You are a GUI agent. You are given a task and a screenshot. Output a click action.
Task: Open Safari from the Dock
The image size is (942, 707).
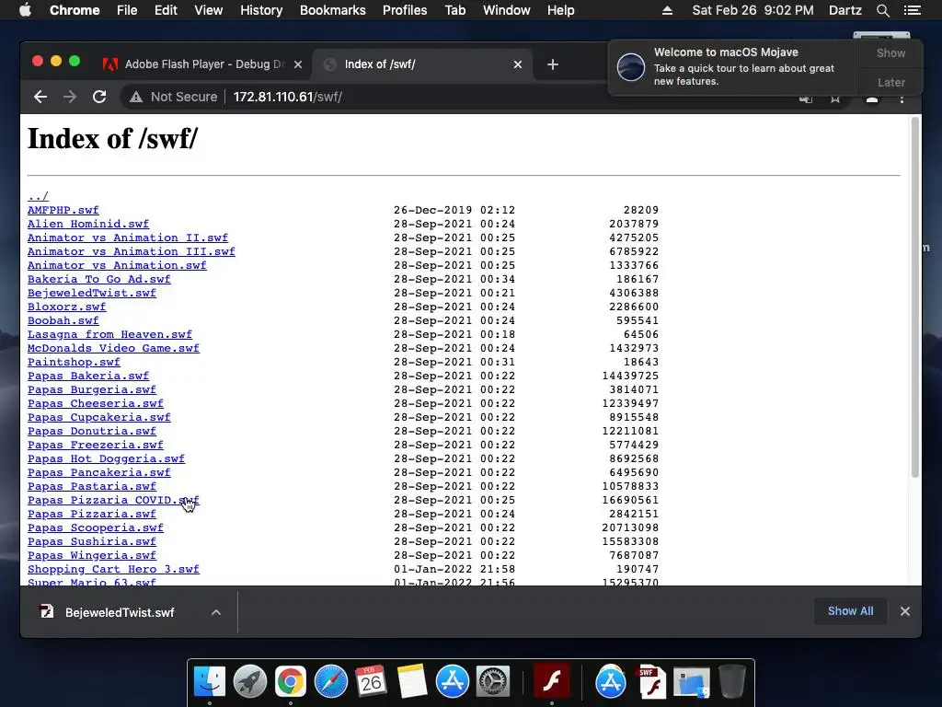tap(331, 681)
